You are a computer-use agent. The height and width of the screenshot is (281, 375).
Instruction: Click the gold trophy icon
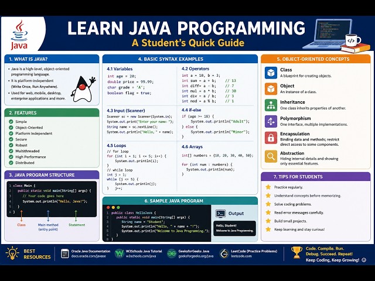point(296,252)
